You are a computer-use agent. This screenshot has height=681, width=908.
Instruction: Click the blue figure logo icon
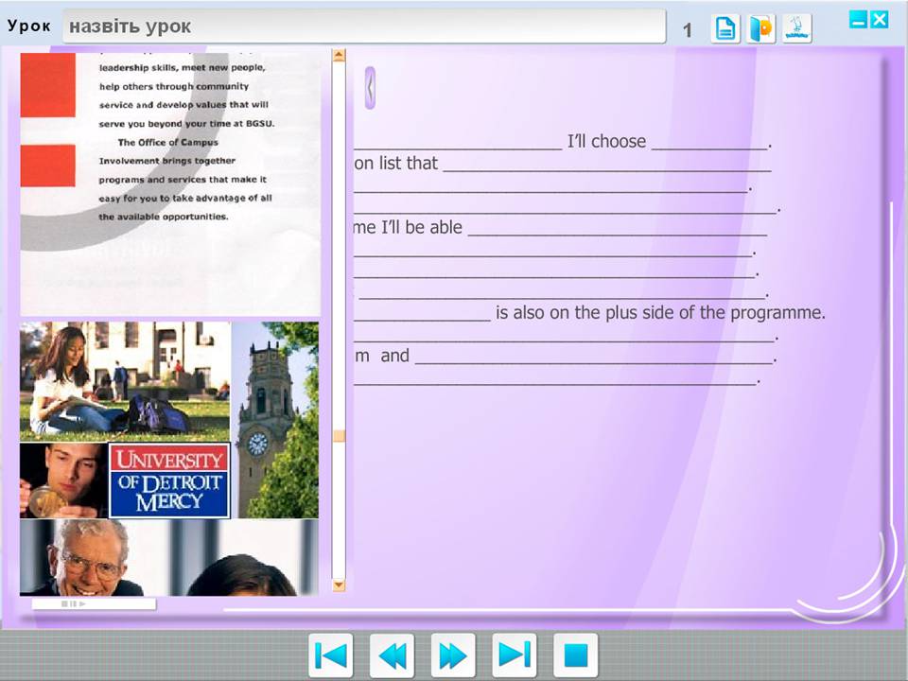pyautogui.click(x=796, y=28)
